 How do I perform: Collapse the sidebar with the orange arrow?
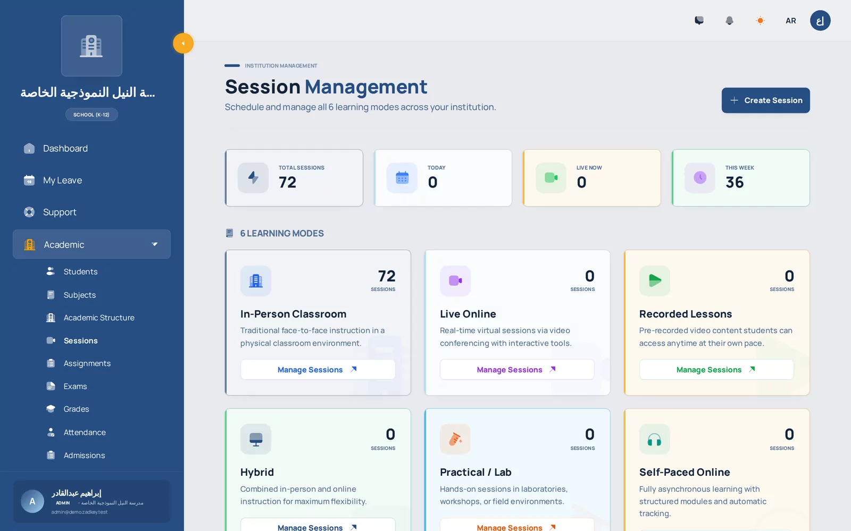pos(183,44)
